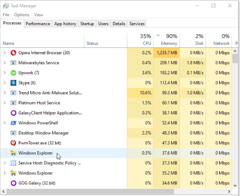Image resolution: width=240 pixels, height=196 pixels.
Task: Open the View menu
Action: click(38, 15)
